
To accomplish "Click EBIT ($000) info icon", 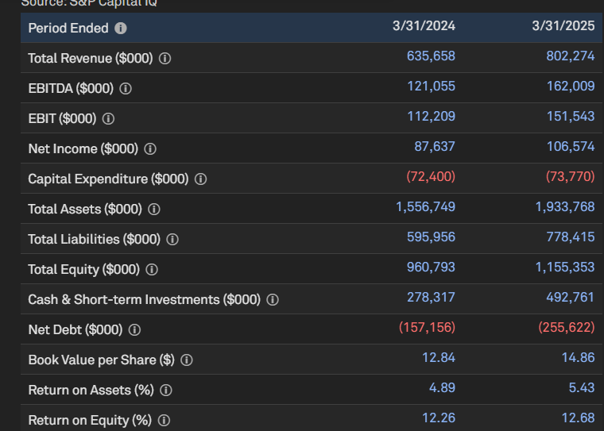I will (108, 118).
